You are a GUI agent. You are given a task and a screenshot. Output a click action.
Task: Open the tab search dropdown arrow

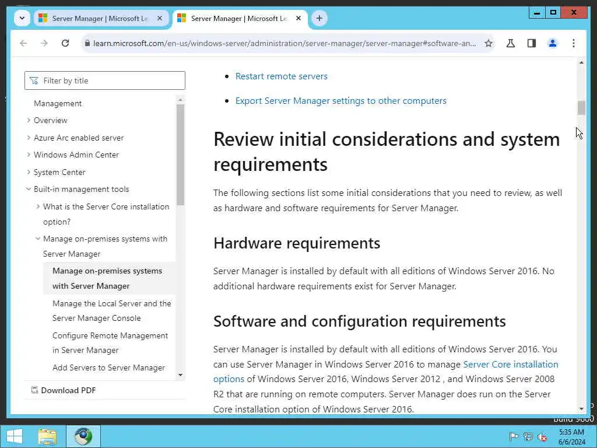pos(22,18)
